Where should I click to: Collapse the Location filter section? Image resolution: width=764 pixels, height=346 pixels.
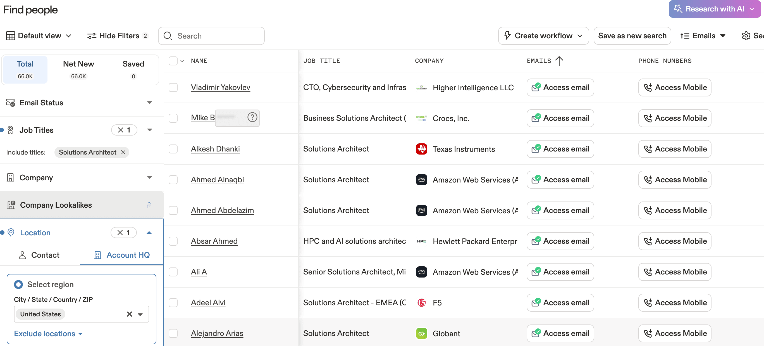[x=149, y=232]
